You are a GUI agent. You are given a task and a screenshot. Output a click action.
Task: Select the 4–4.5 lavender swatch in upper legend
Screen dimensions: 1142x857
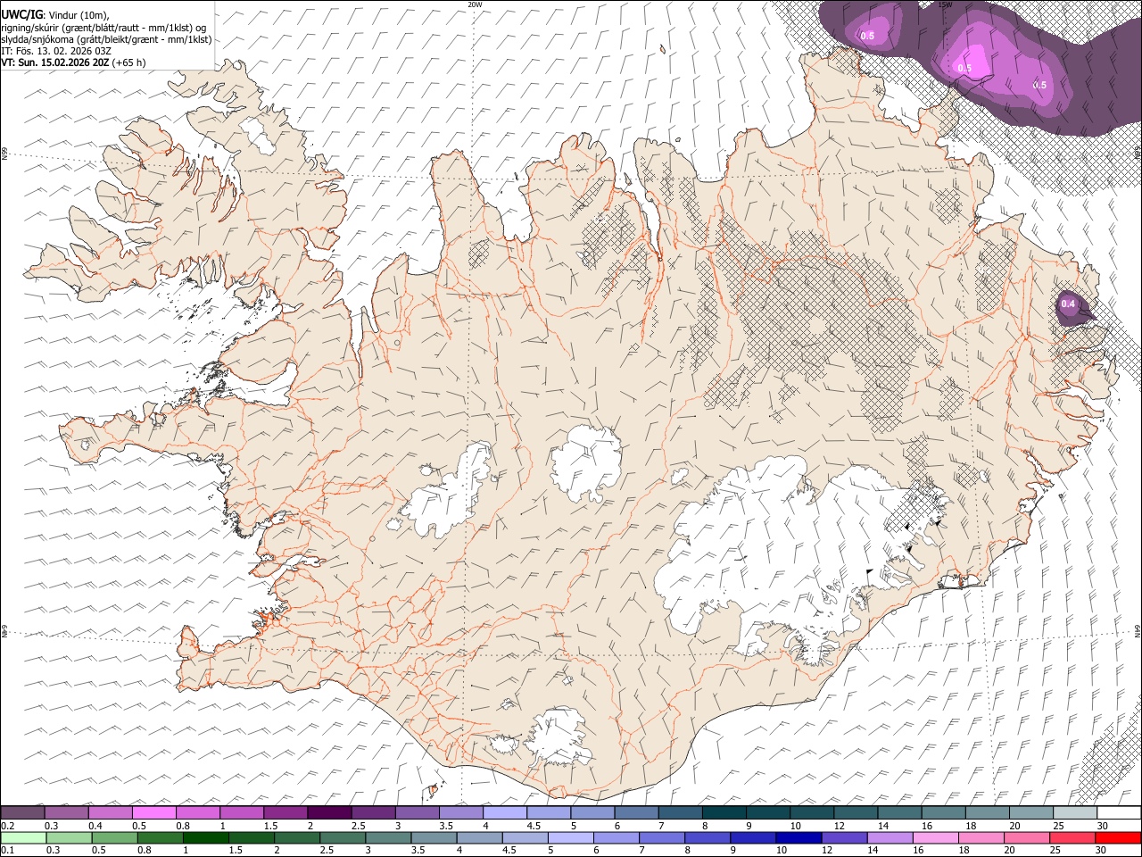click(x=505, y=812)
